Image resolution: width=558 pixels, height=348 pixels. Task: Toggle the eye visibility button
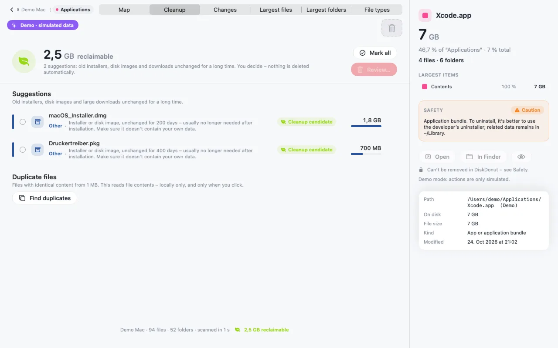[x=521, y=157]
